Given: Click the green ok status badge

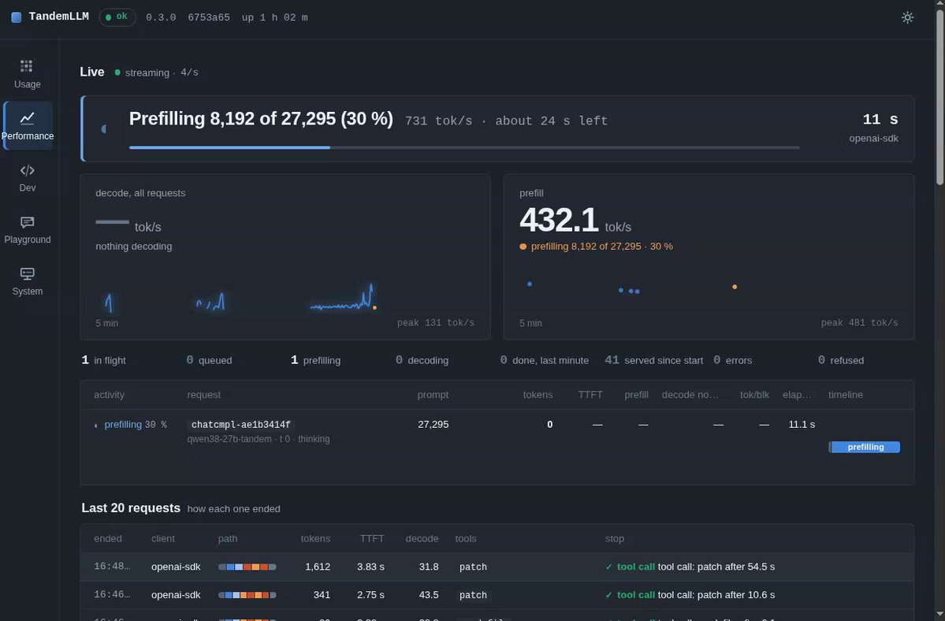Looking at the screenshot, I should [117, 17].
